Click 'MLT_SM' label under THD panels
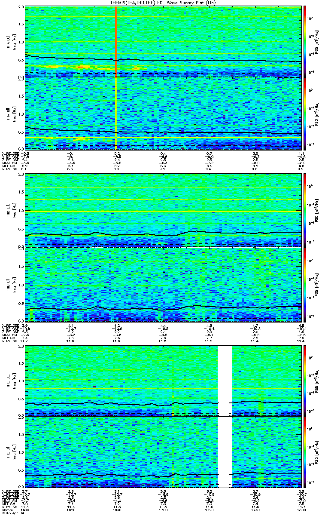This screenshot has height=516, width=322. [8, 338]
